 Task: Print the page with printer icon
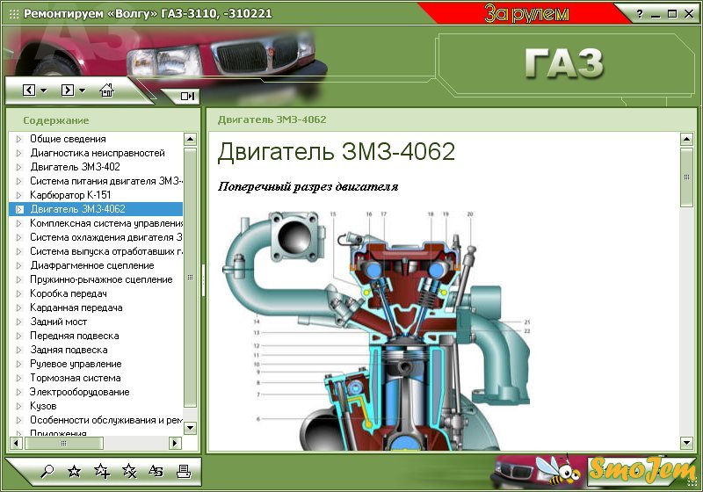[x=184, y=472]
